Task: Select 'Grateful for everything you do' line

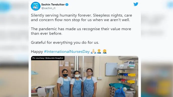Action: pos(65,42)
